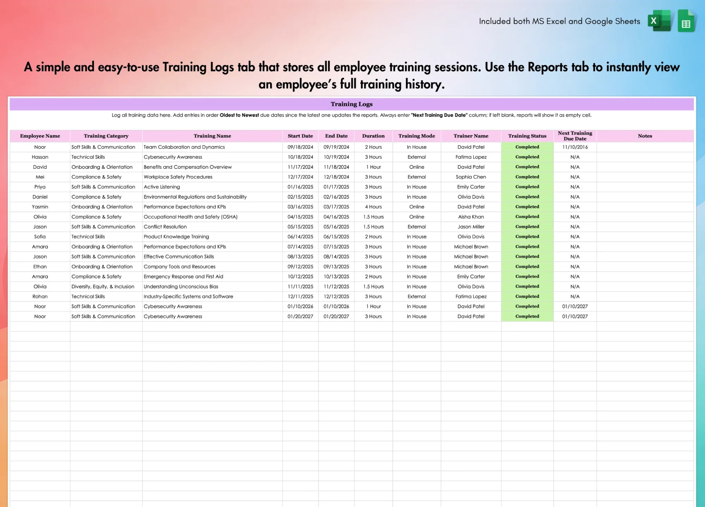Click the Google Sheets icon

point(686,21)
